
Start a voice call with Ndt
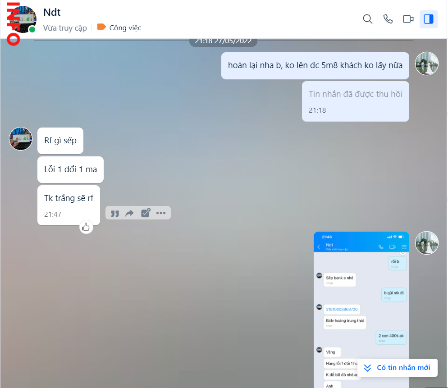click(388, 19)
